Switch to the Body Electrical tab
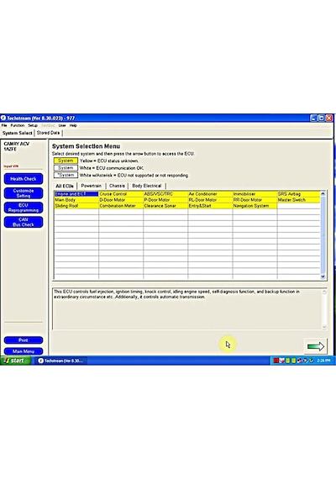 (147, 186)
